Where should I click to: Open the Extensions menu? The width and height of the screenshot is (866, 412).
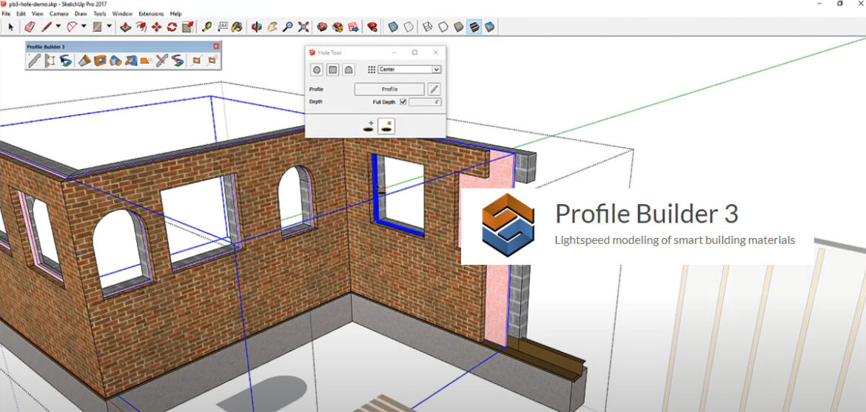pyautogui.click(x=151, y=13)
